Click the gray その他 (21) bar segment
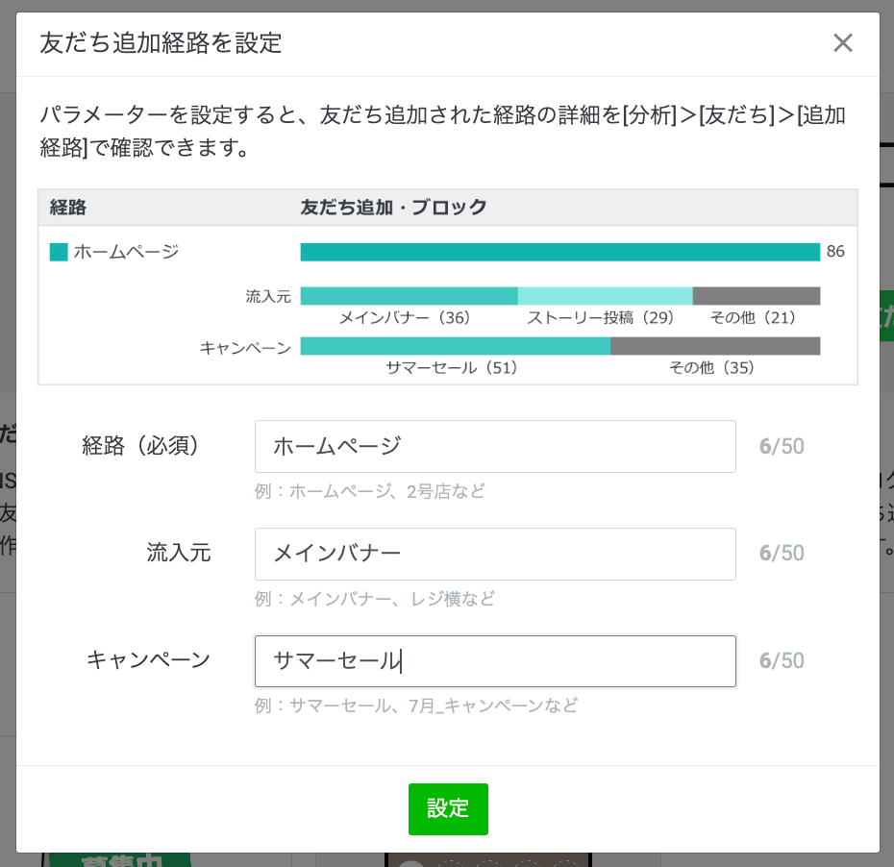The height and width of the screenshot is (867, 894). pos(756,296)
